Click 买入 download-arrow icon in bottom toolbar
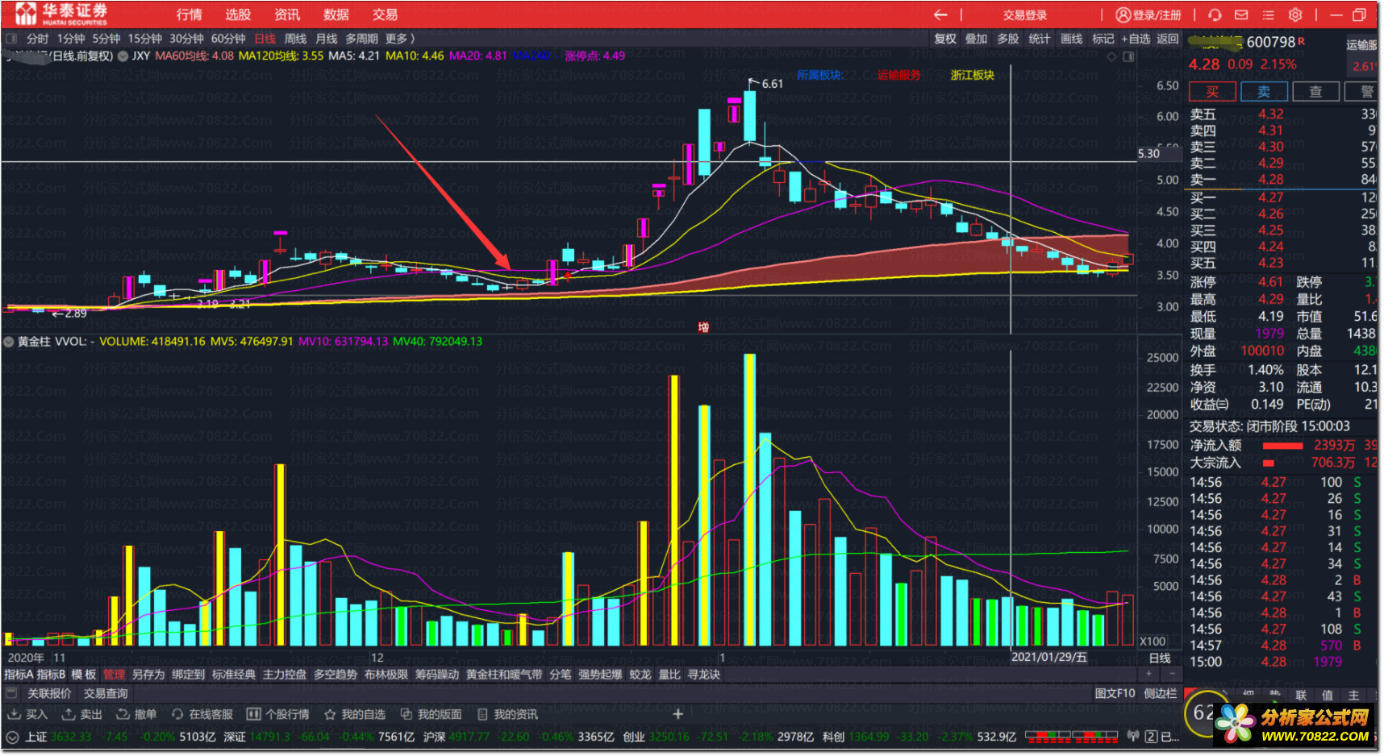Screen dimensions: 1384x756 [x=15, y=714]
